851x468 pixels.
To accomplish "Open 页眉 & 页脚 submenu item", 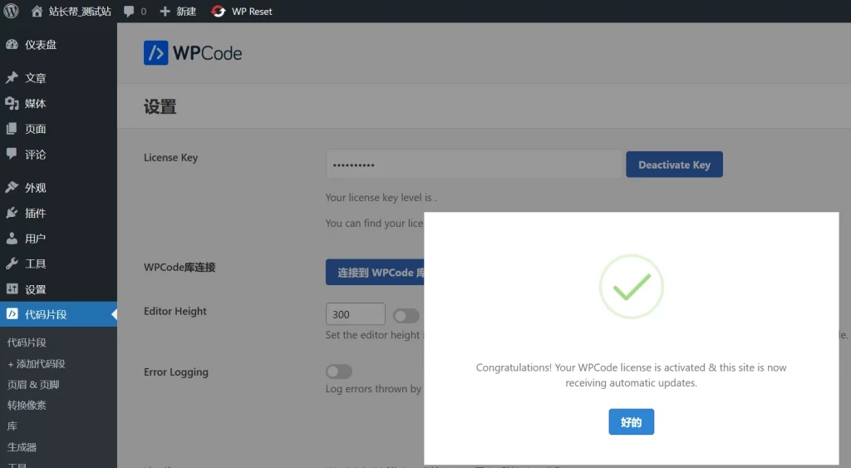I will (33, 385).
